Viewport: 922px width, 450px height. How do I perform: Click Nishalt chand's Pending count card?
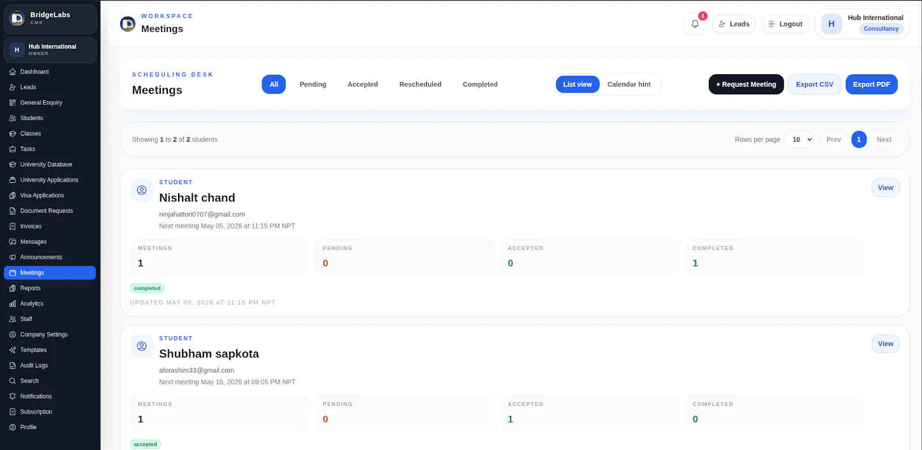pos(404,257)
